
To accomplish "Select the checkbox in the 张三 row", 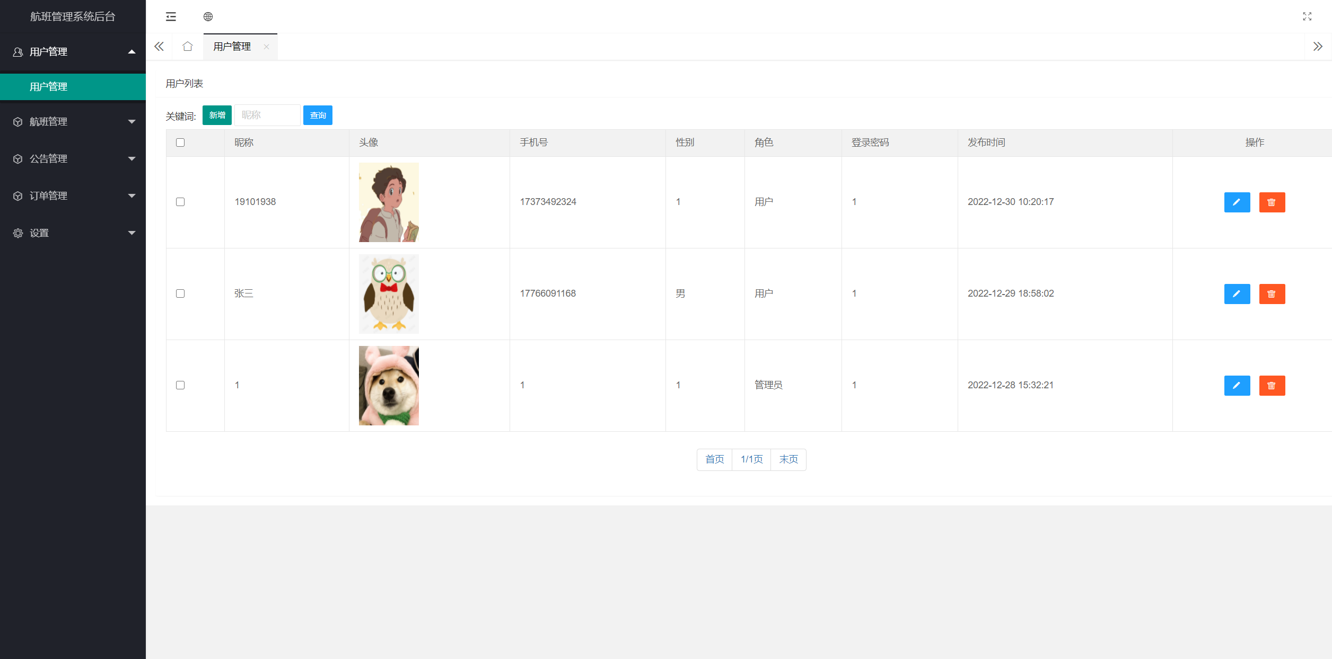I will [x=180, y=293].
